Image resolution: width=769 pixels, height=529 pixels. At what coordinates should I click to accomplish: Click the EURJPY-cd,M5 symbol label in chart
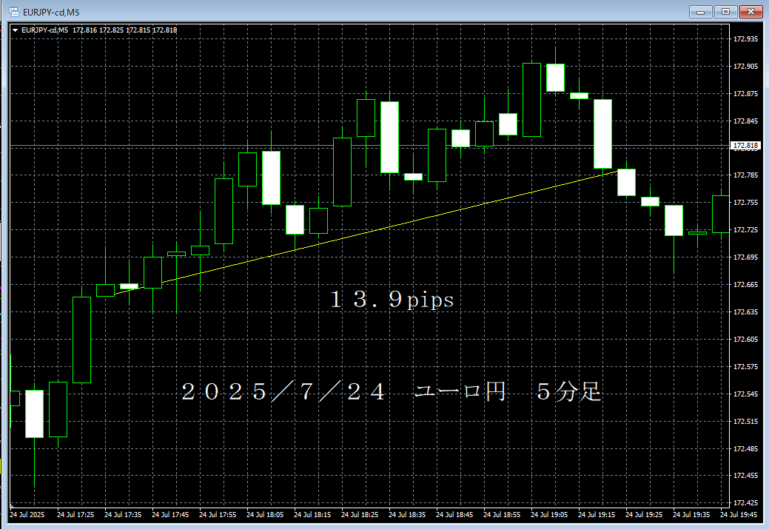(x=44, y=30)
